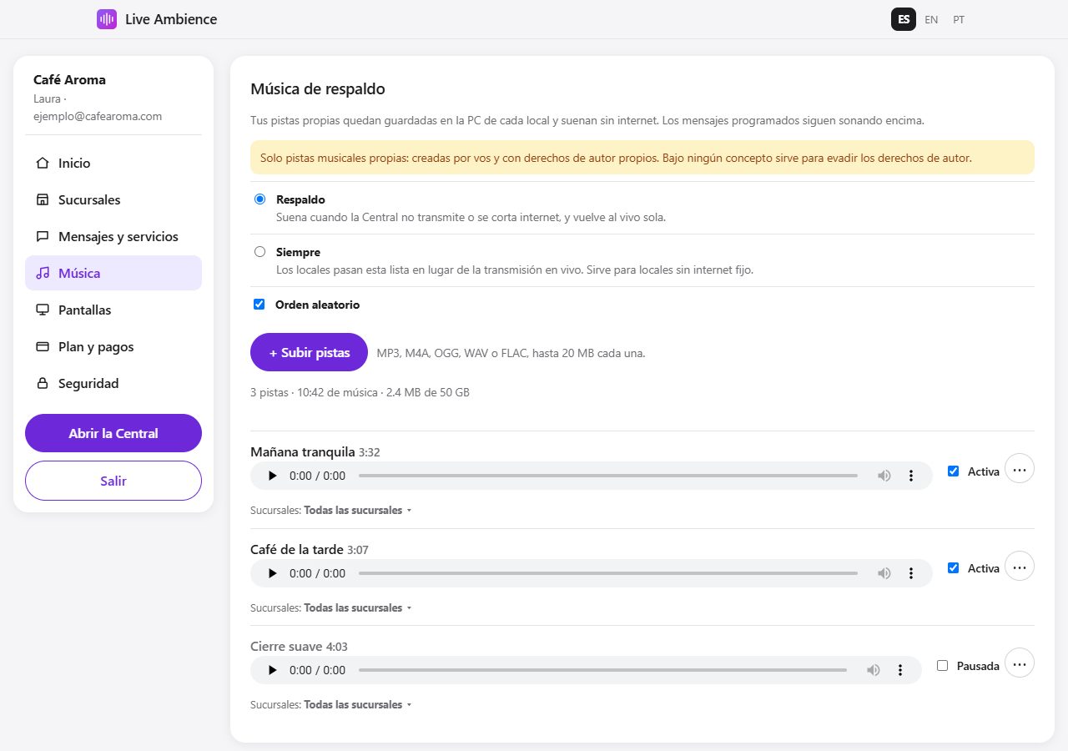Screen dimensions: 1068x751
Task: Open player options for Cierre suave
Action: [x=900, y=670]
